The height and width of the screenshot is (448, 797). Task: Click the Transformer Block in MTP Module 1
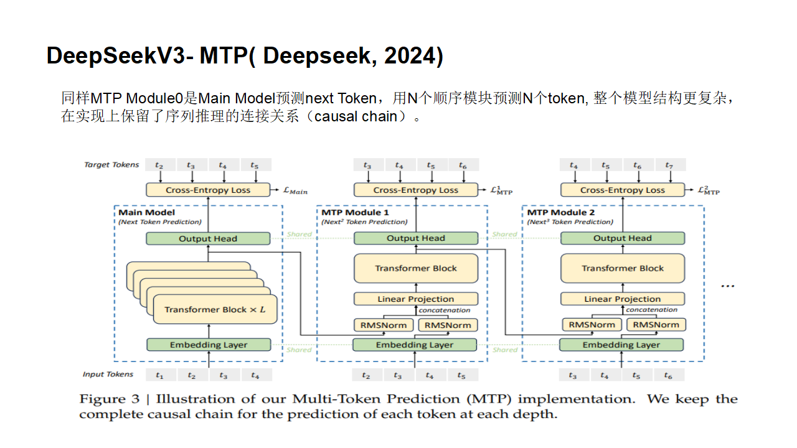tap(416, 268)
